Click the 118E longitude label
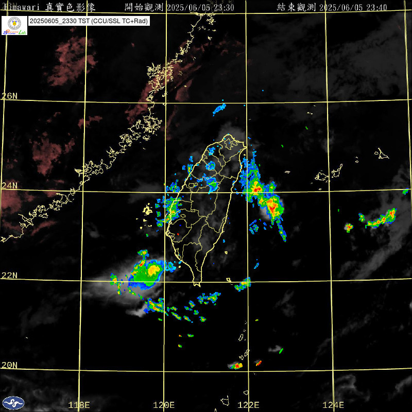412x412 pixels. [x=79, y=405]
